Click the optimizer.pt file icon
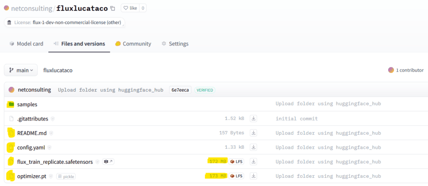This screenshot has height=186, width=428. (11, 177)
